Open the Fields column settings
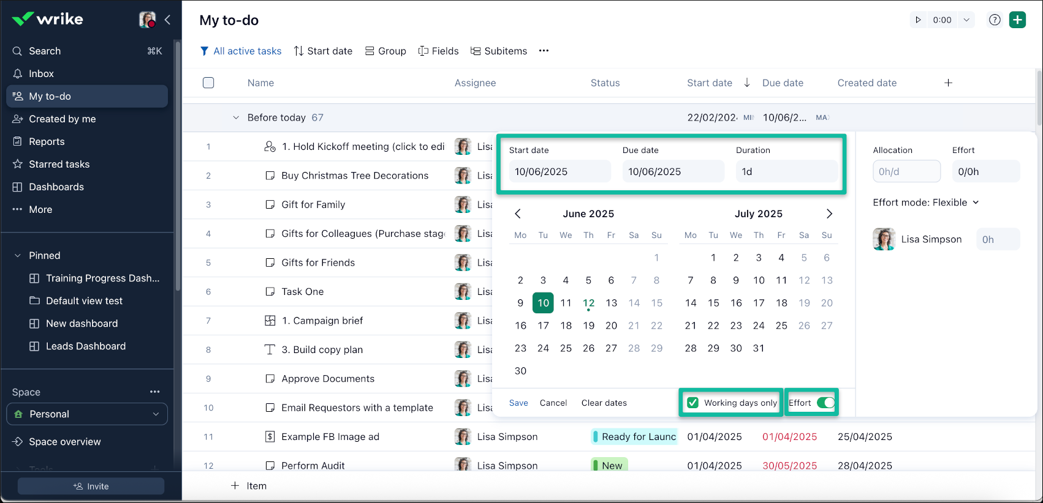The image size is (1043, 503). 438,51
